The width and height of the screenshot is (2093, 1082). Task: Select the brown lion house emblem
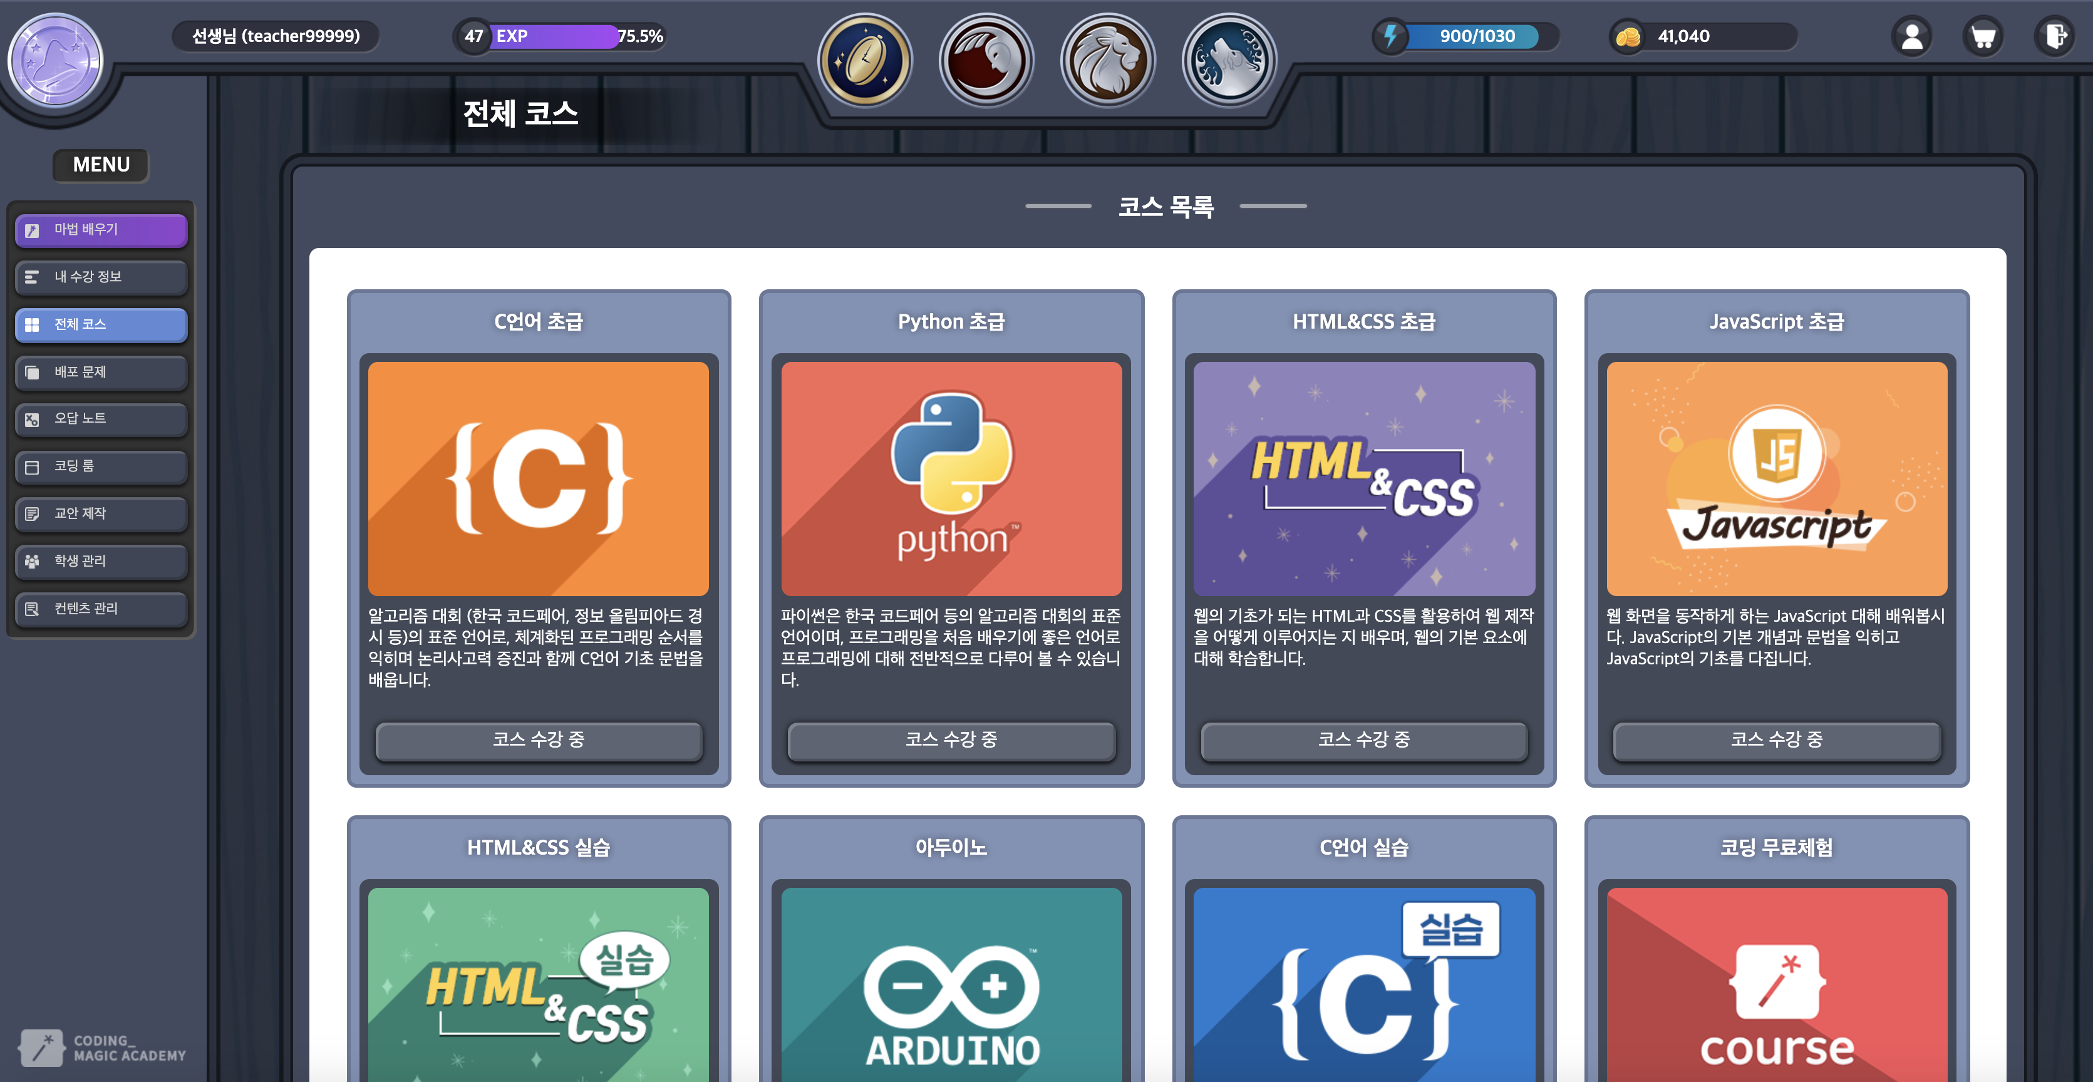1109,61
